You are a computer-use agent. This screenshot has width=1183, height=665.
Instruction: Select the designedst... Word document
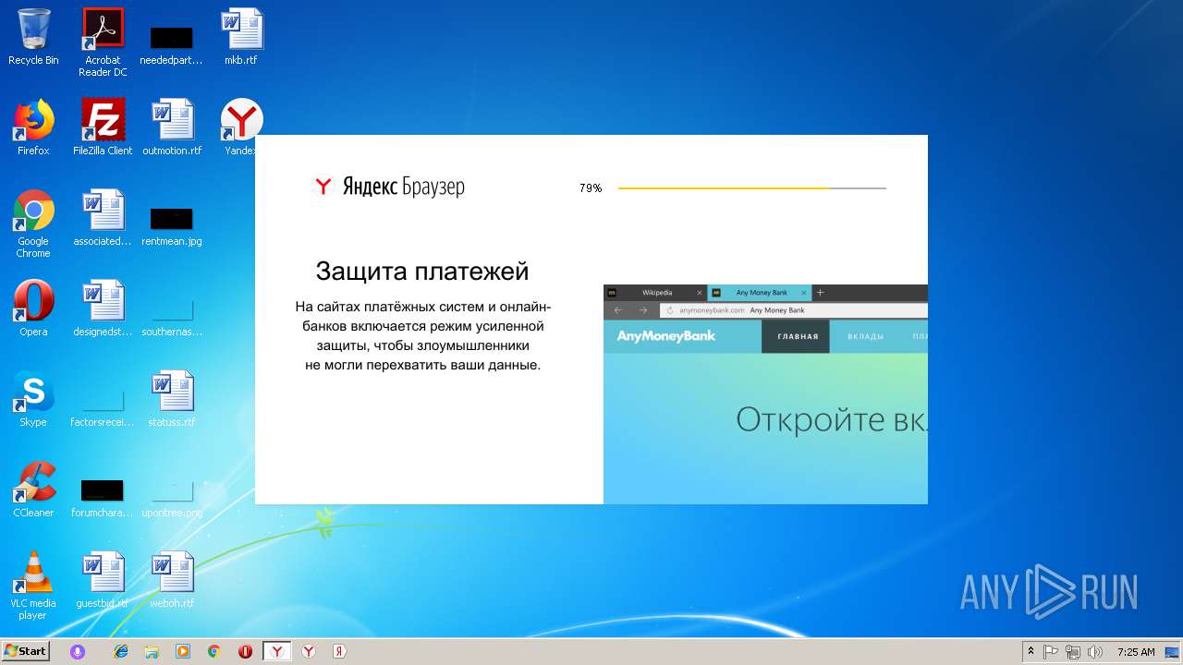pyautogui.click(x=103, y=308)
